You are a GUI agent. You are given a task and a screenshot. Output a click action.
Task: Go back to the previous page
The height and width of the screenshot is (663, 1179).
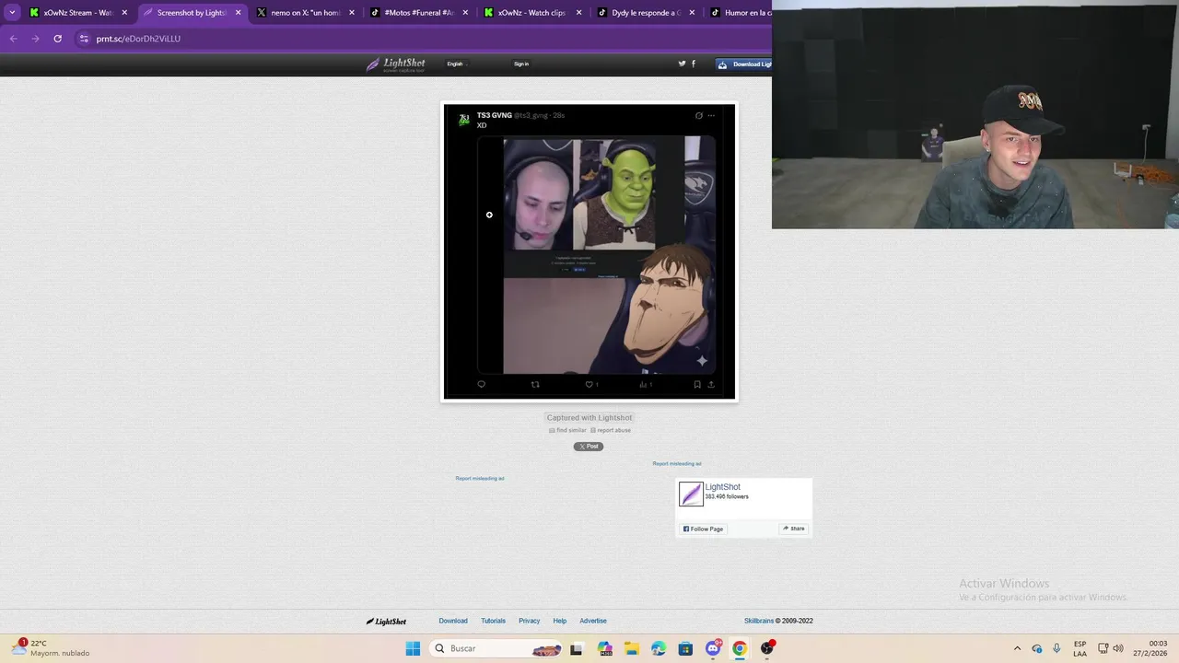[x=13, y=39]
